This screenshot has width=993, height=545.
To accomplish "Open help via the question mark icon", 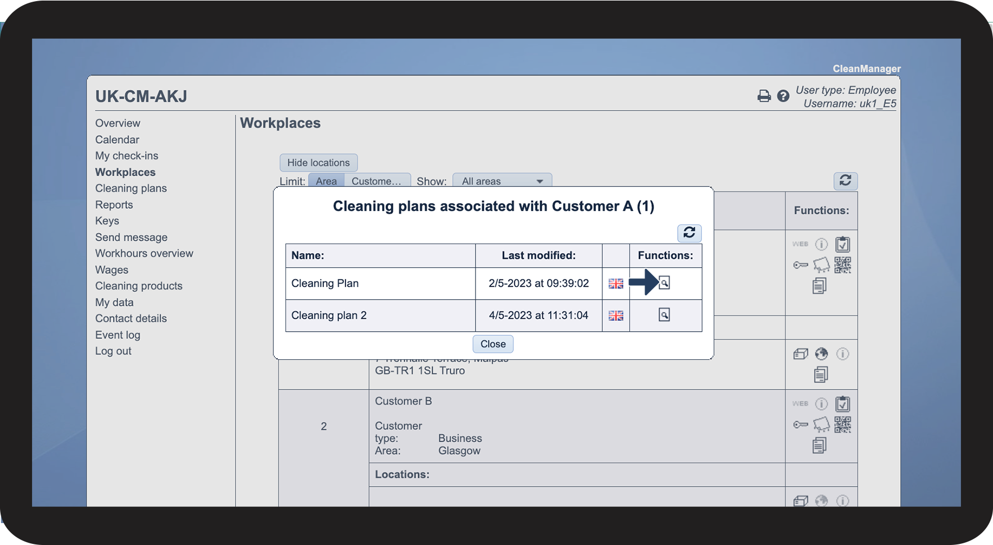I will (x=783, y=96).
